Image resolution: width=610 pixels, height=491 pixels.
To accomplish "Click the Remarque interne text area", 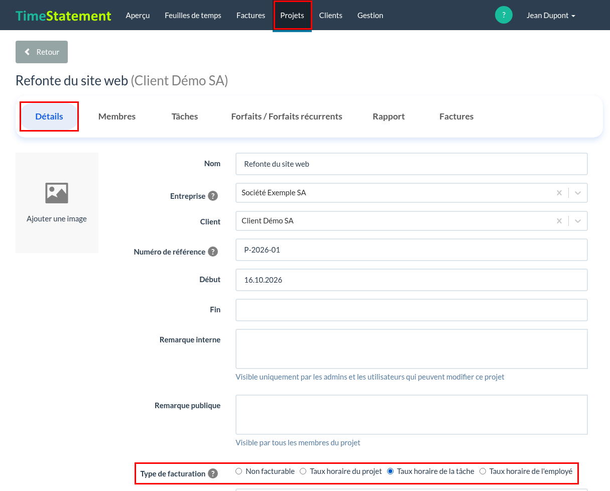I will coord(412,349).
